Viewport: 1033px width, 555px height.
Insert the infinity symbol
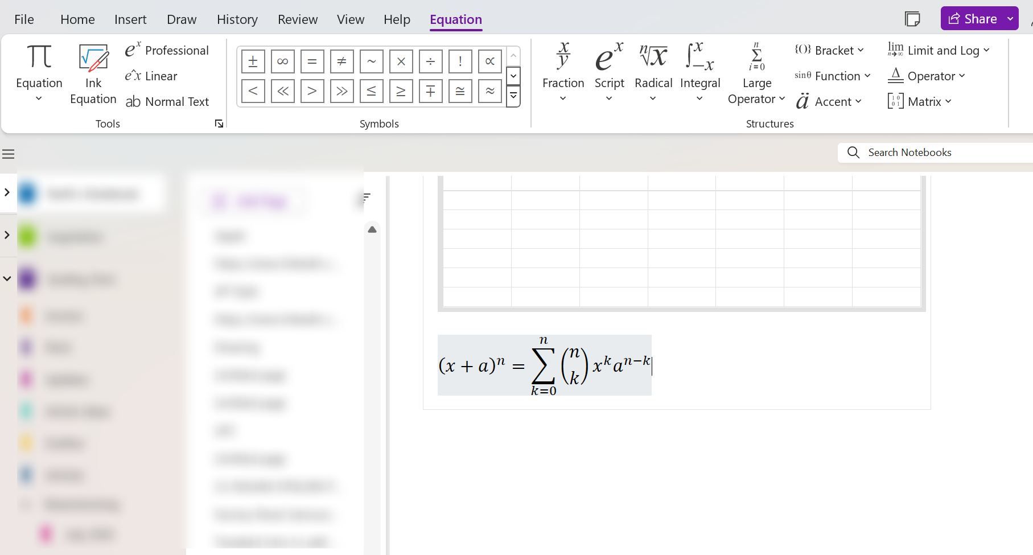coord(282,61)
